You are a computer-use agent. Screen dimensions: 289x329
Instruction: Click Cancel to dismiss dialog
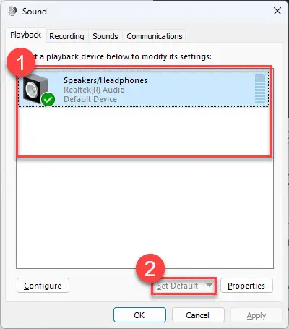click(x=198, y=315)
